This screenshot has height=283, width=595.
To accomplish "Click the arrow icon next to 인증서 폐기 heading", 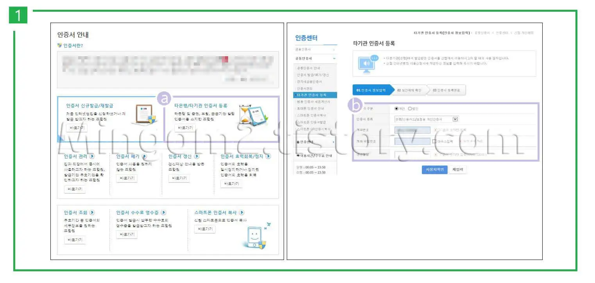I will pos(144,156).
